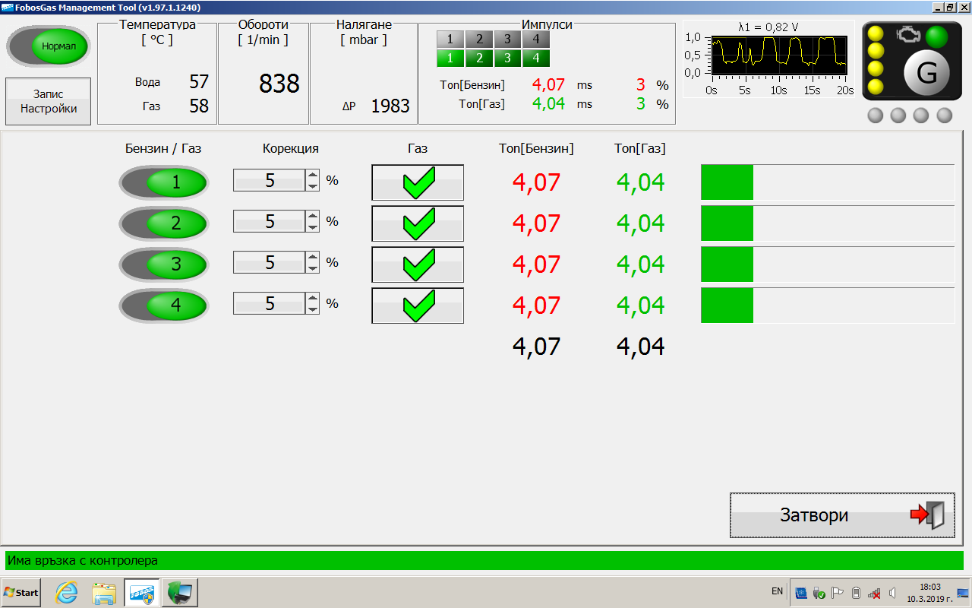Toggle gas checkbox for cylinder 2
The image size is (972, 608).
[418, 223]
